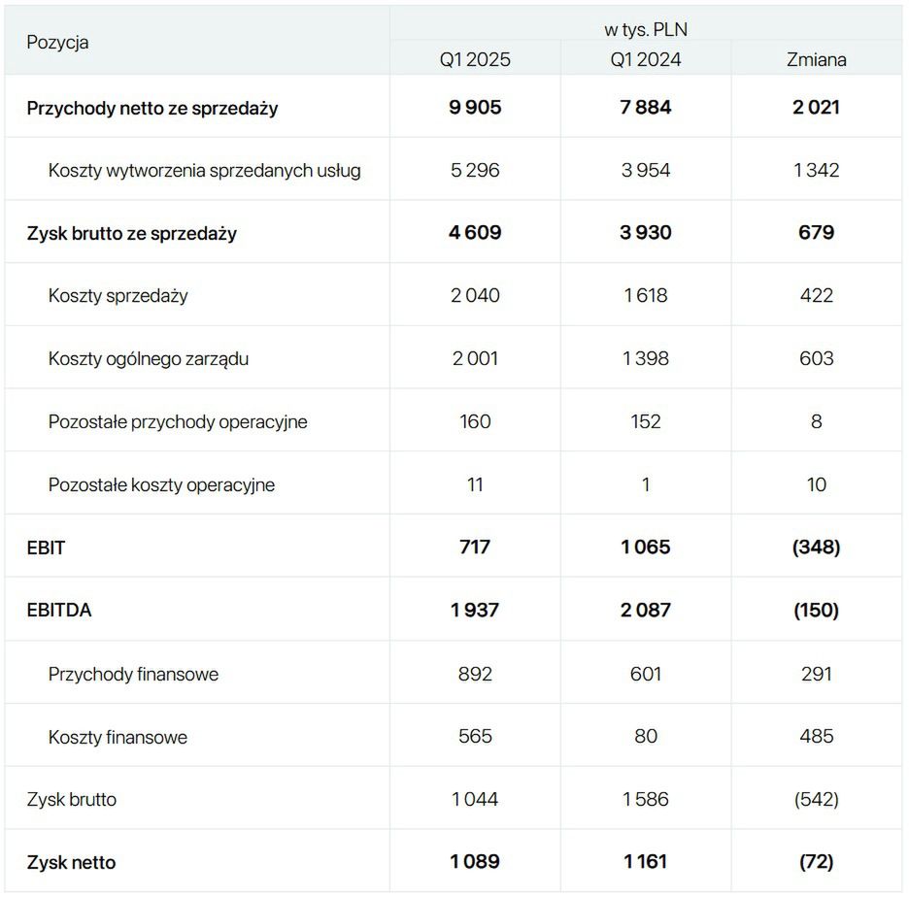Viewport: 909px width, 897px height.
Task: Click the (348) EBIT change value
Action: [x=816, y=548]
